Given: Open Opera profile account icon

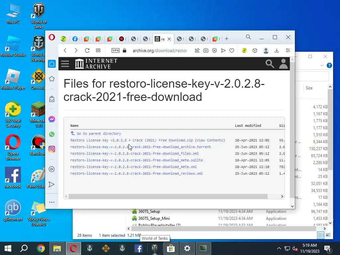Looking at the screenshot, I should coord(266,50).
